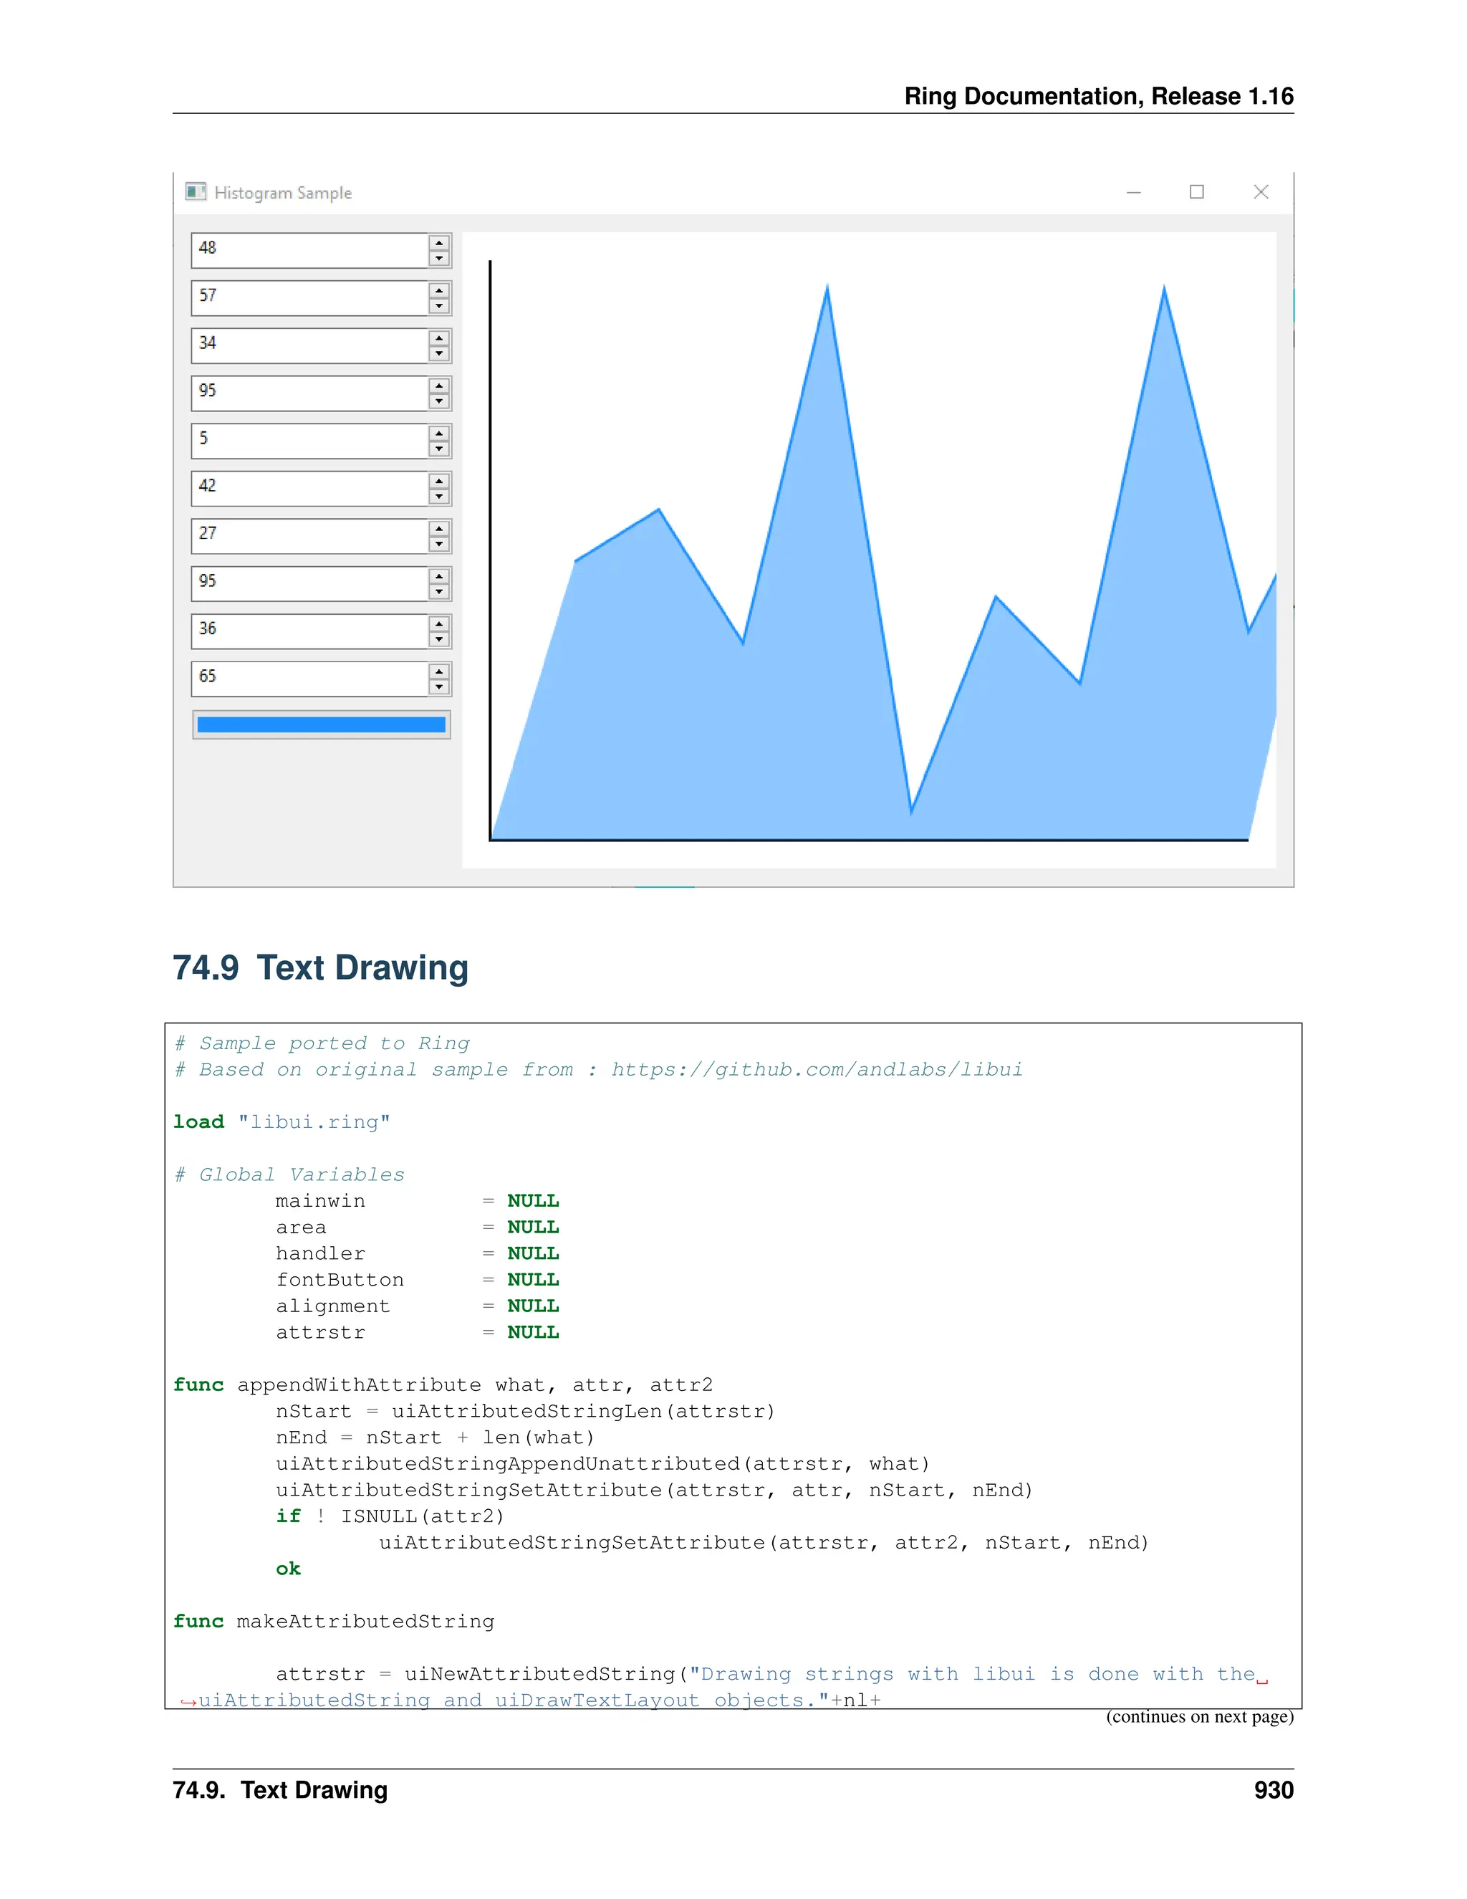Decrement the spinbox showing 42
Image resolution: width=1467 pixels, height=1899 pixels.
pos(439,497)
